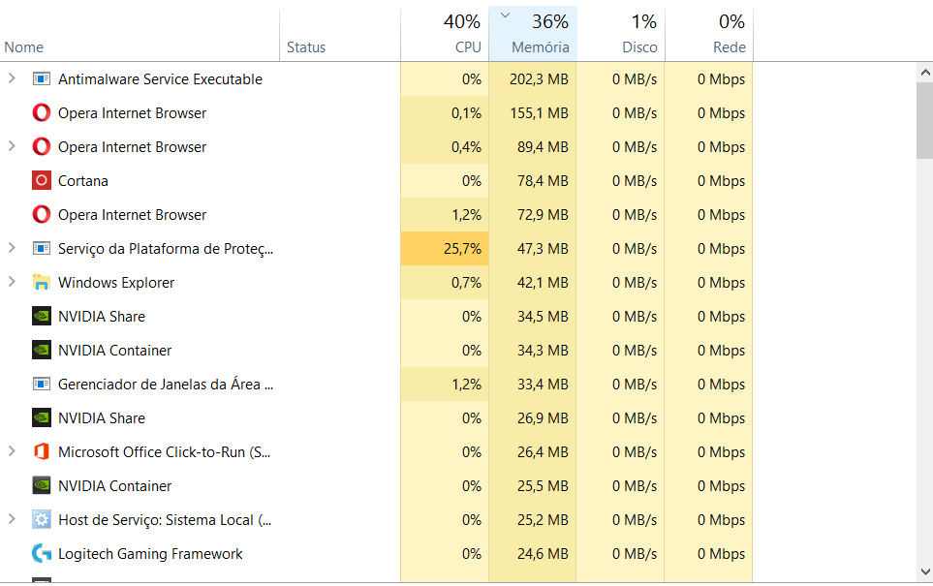This screenshot has width=933, height=586.
Task: Sort by the Memória column header
Action: (x=533, y=35)
